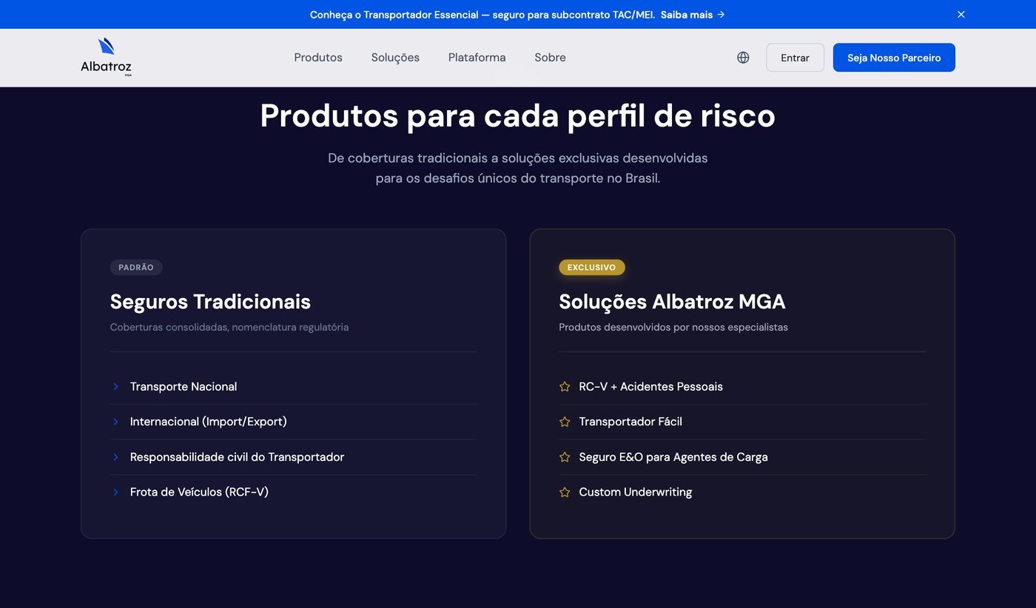Open the Plataforma menu
Image resolution: width=1036 pixels, height=608 pixels.
click(x=477, y=58)
